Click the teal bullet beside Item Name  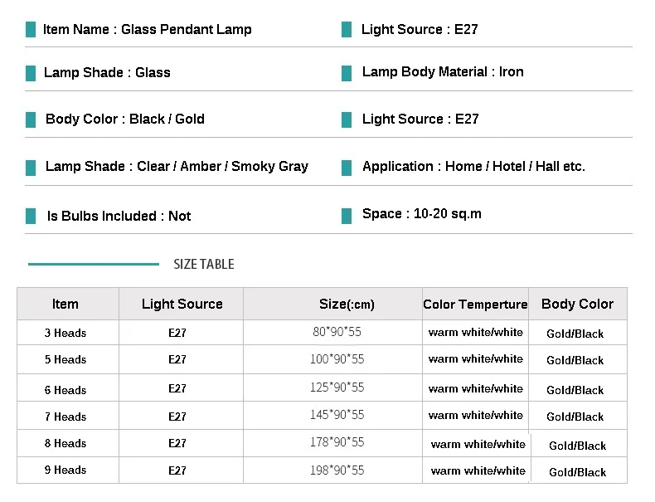pos(31,30)
